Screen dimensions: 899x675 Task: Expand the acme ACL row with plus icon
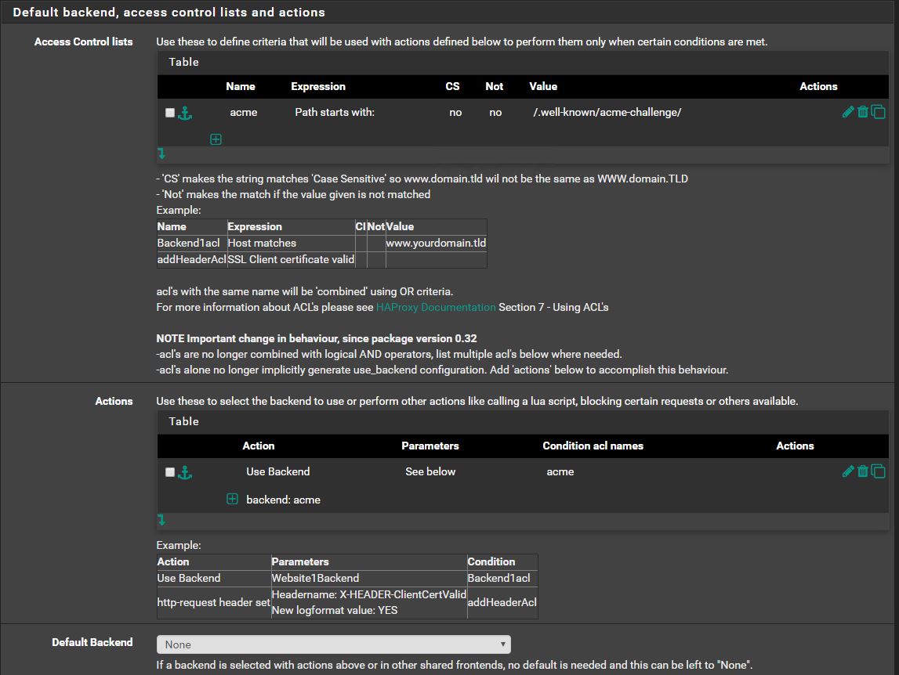tap(216, 139)
